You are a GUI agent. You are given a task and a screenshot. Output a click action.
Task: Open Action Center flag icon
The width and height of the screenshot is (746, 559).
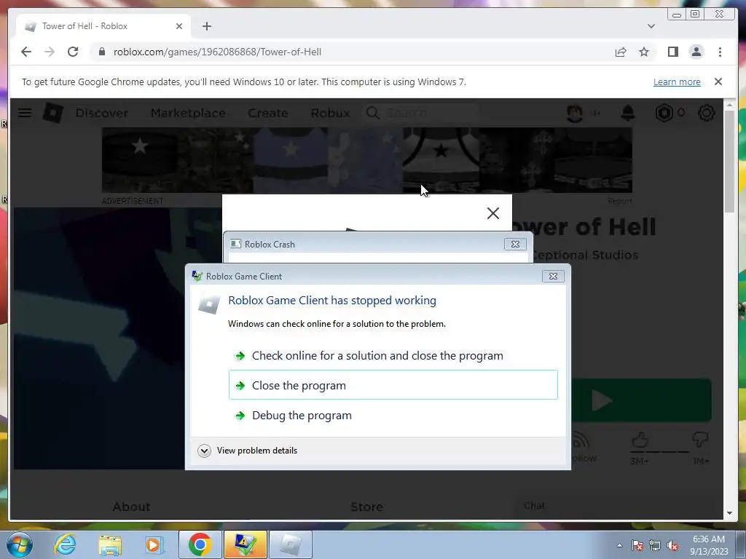(637, 545)
